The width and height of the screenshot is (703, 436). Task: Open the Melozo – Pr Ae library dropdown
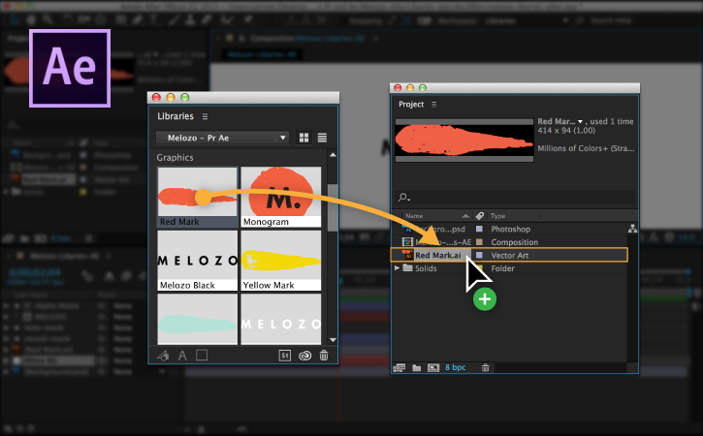pos(222,138)
